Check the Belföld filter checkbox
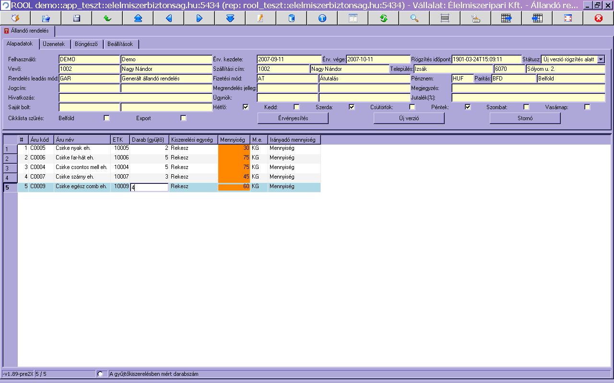The width and height of the screenshot is (614, 383). click(107, 118)
